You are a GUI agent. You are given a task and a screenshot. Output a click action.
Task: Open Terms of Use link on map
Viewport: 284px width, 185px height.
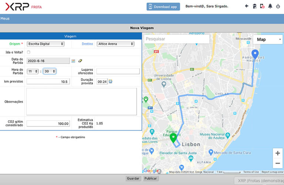pos(251,172)
